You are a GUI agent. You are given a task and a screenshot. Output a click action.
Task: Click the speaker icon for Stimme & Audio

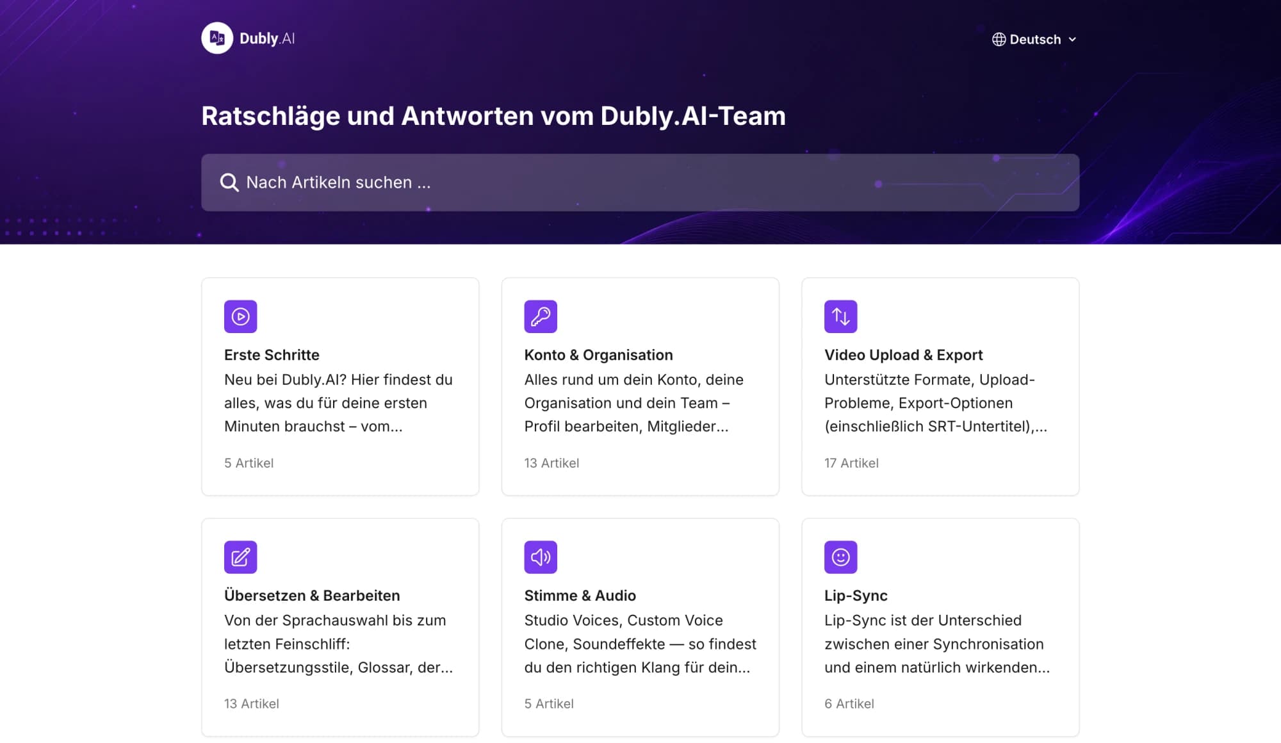pos(541,557)
